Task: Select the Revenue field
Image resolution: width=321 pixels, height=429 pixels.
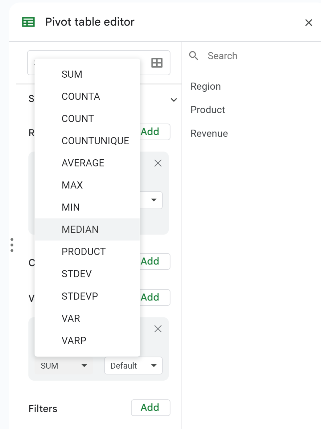Action: [209, 133]
